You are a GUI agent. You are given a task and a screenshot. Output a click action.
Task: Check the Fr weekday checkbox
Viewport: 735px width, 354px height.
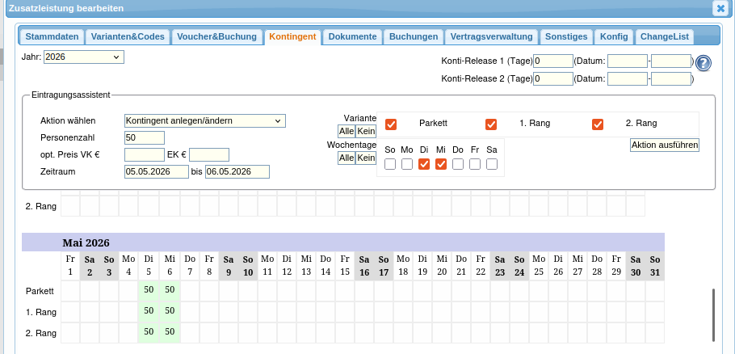tap(475, 164)
